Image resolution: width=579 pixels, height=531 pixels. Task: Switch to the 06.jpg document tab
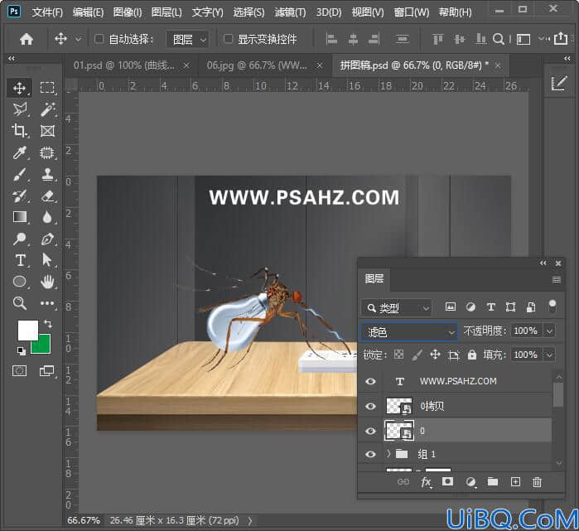click(x=256, y=65)
